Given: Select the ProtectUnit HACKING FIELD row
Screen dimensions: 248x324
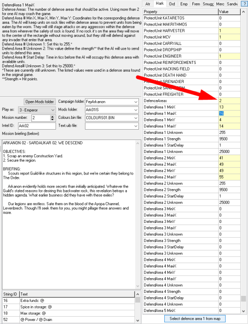Looking at the screenshot, I should pos(191,69).
